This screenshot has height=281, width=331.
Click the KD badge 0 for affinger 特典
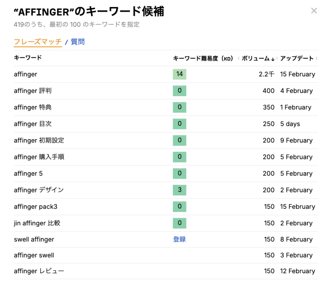pyautogui.click(x=179, y=107)
